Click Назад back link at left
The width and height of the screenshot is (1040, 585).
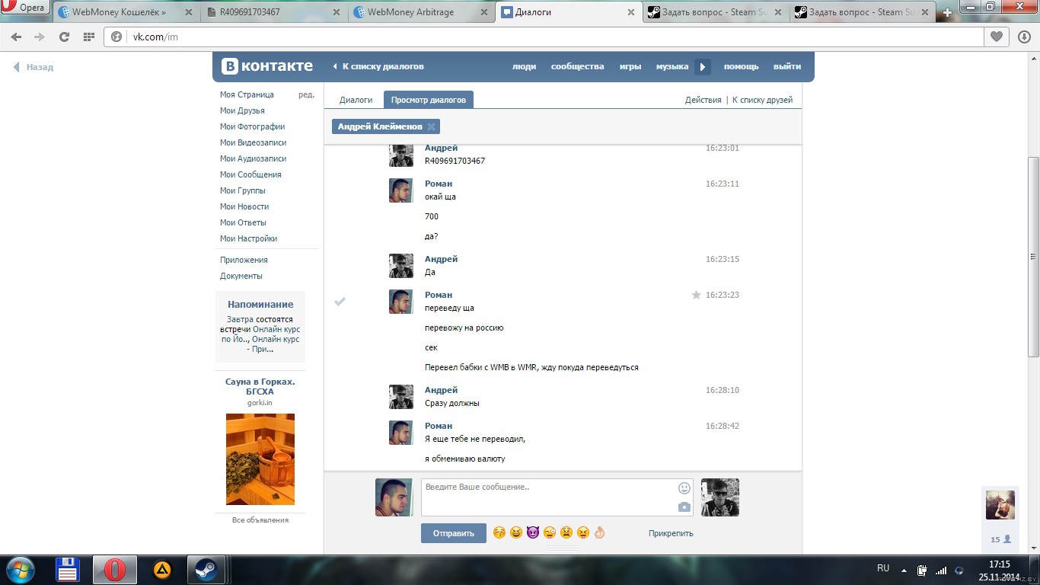33,67
